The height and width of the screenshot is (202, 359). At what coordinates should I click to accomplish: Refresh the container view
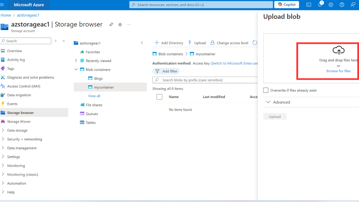coord(255,43)
